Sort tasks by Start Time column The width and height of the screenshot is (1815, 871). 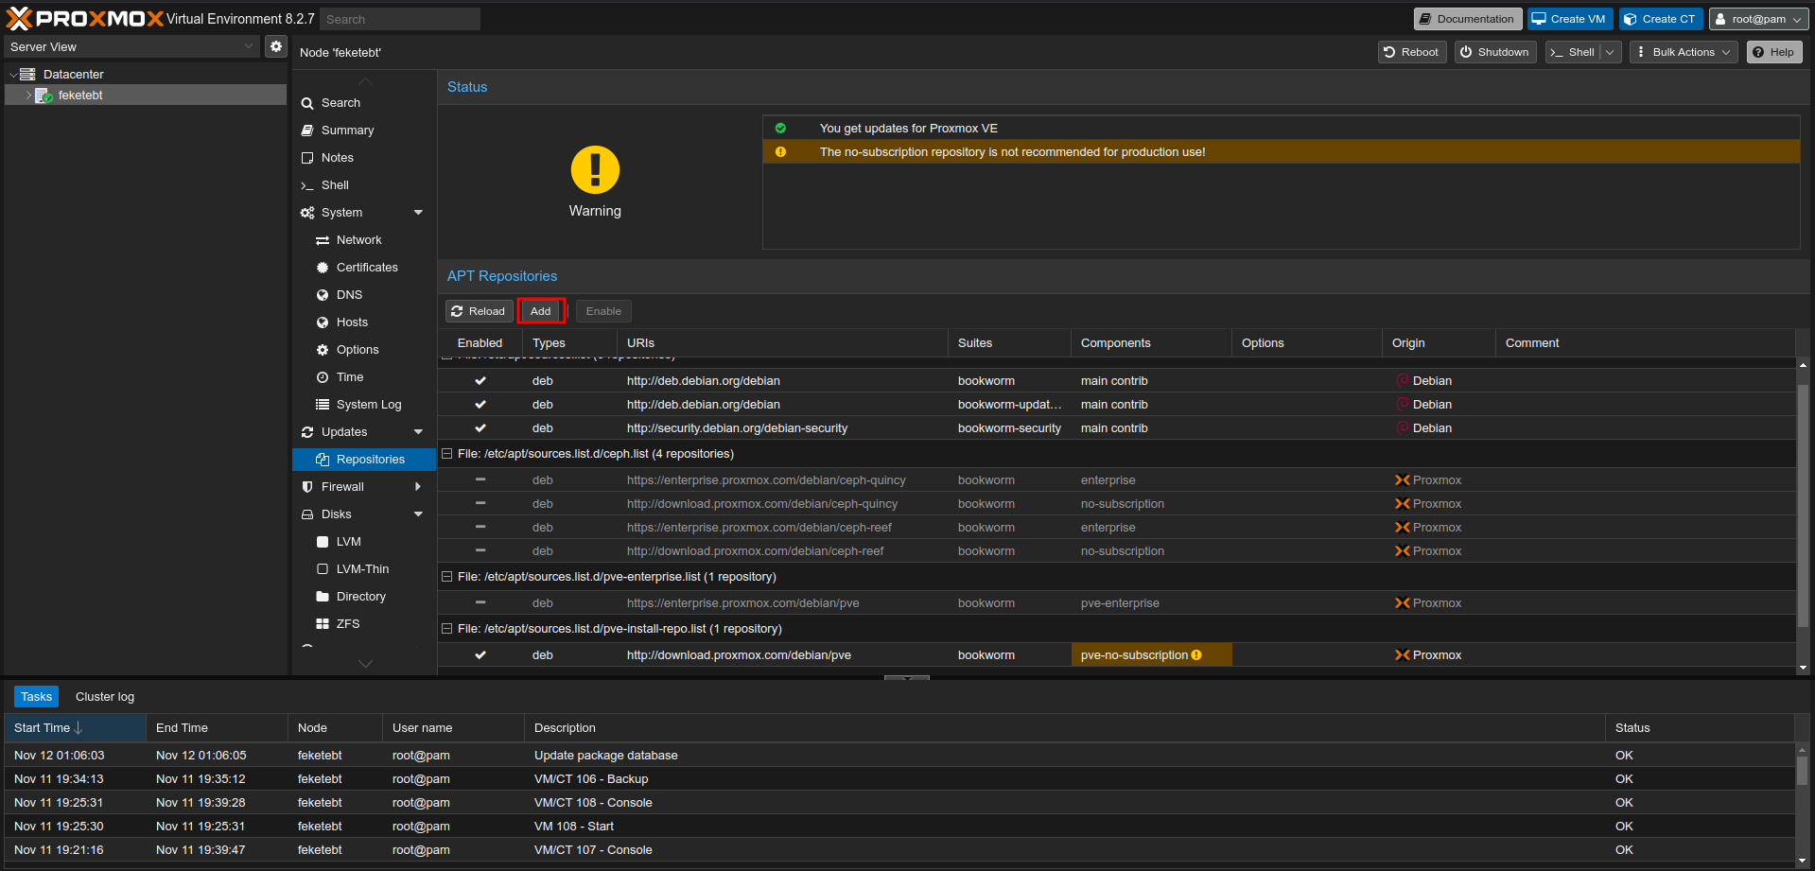76,728
